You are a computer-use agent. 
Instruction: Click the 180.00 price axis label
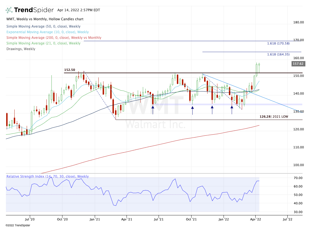point(299,22)
